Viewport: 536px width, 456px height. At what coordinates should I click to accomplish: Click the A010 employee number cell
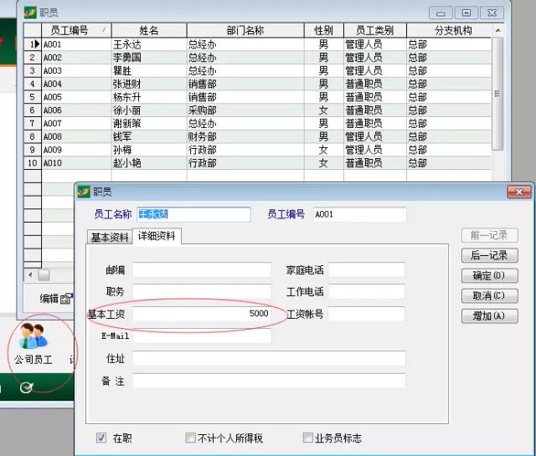pos(76,163)
